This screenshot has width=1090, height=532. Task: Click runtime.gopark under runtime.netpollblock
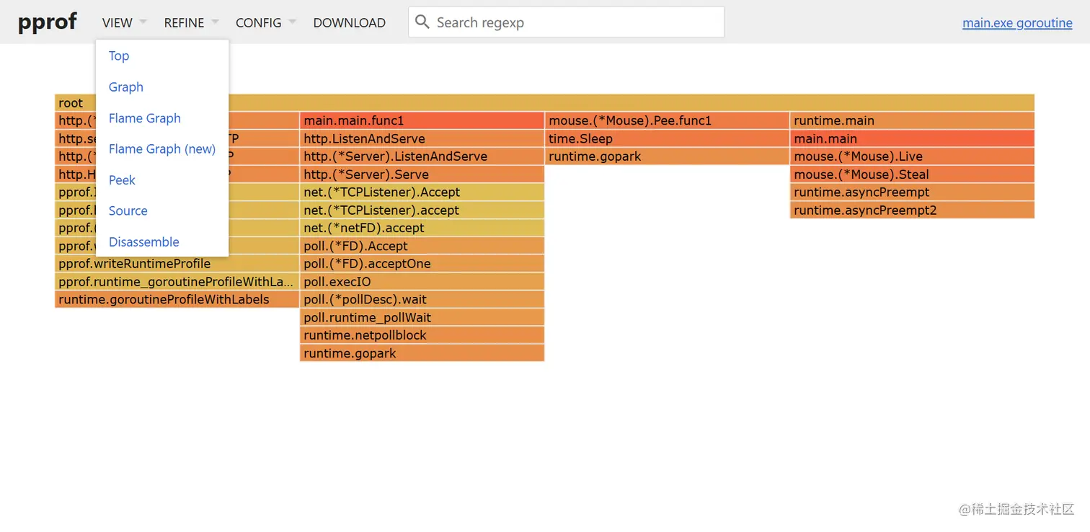tap(422, 353)
